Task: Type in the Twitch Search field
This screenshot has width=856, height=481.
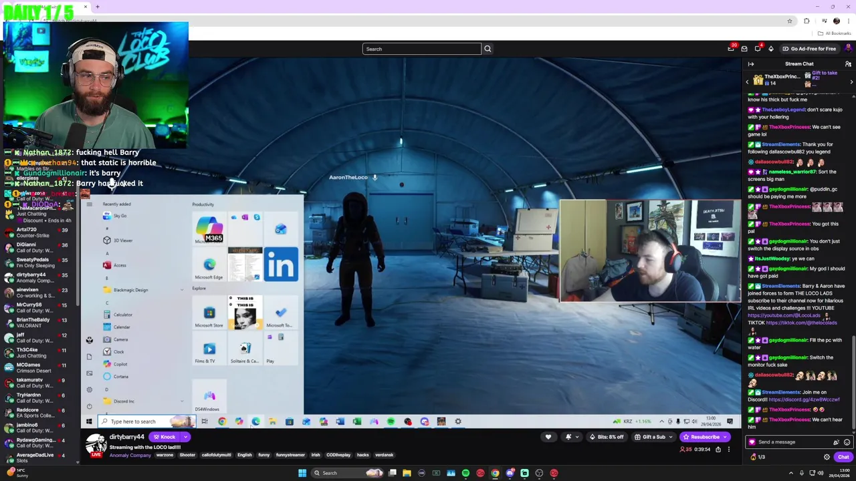Action: [x=421, y=49]
